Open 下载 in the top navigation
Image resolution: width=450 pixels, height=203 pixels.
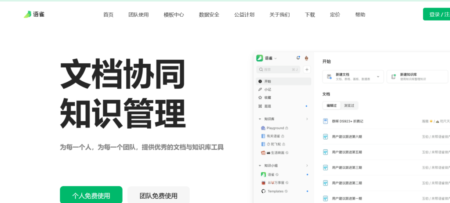click(x=310, y=14)
